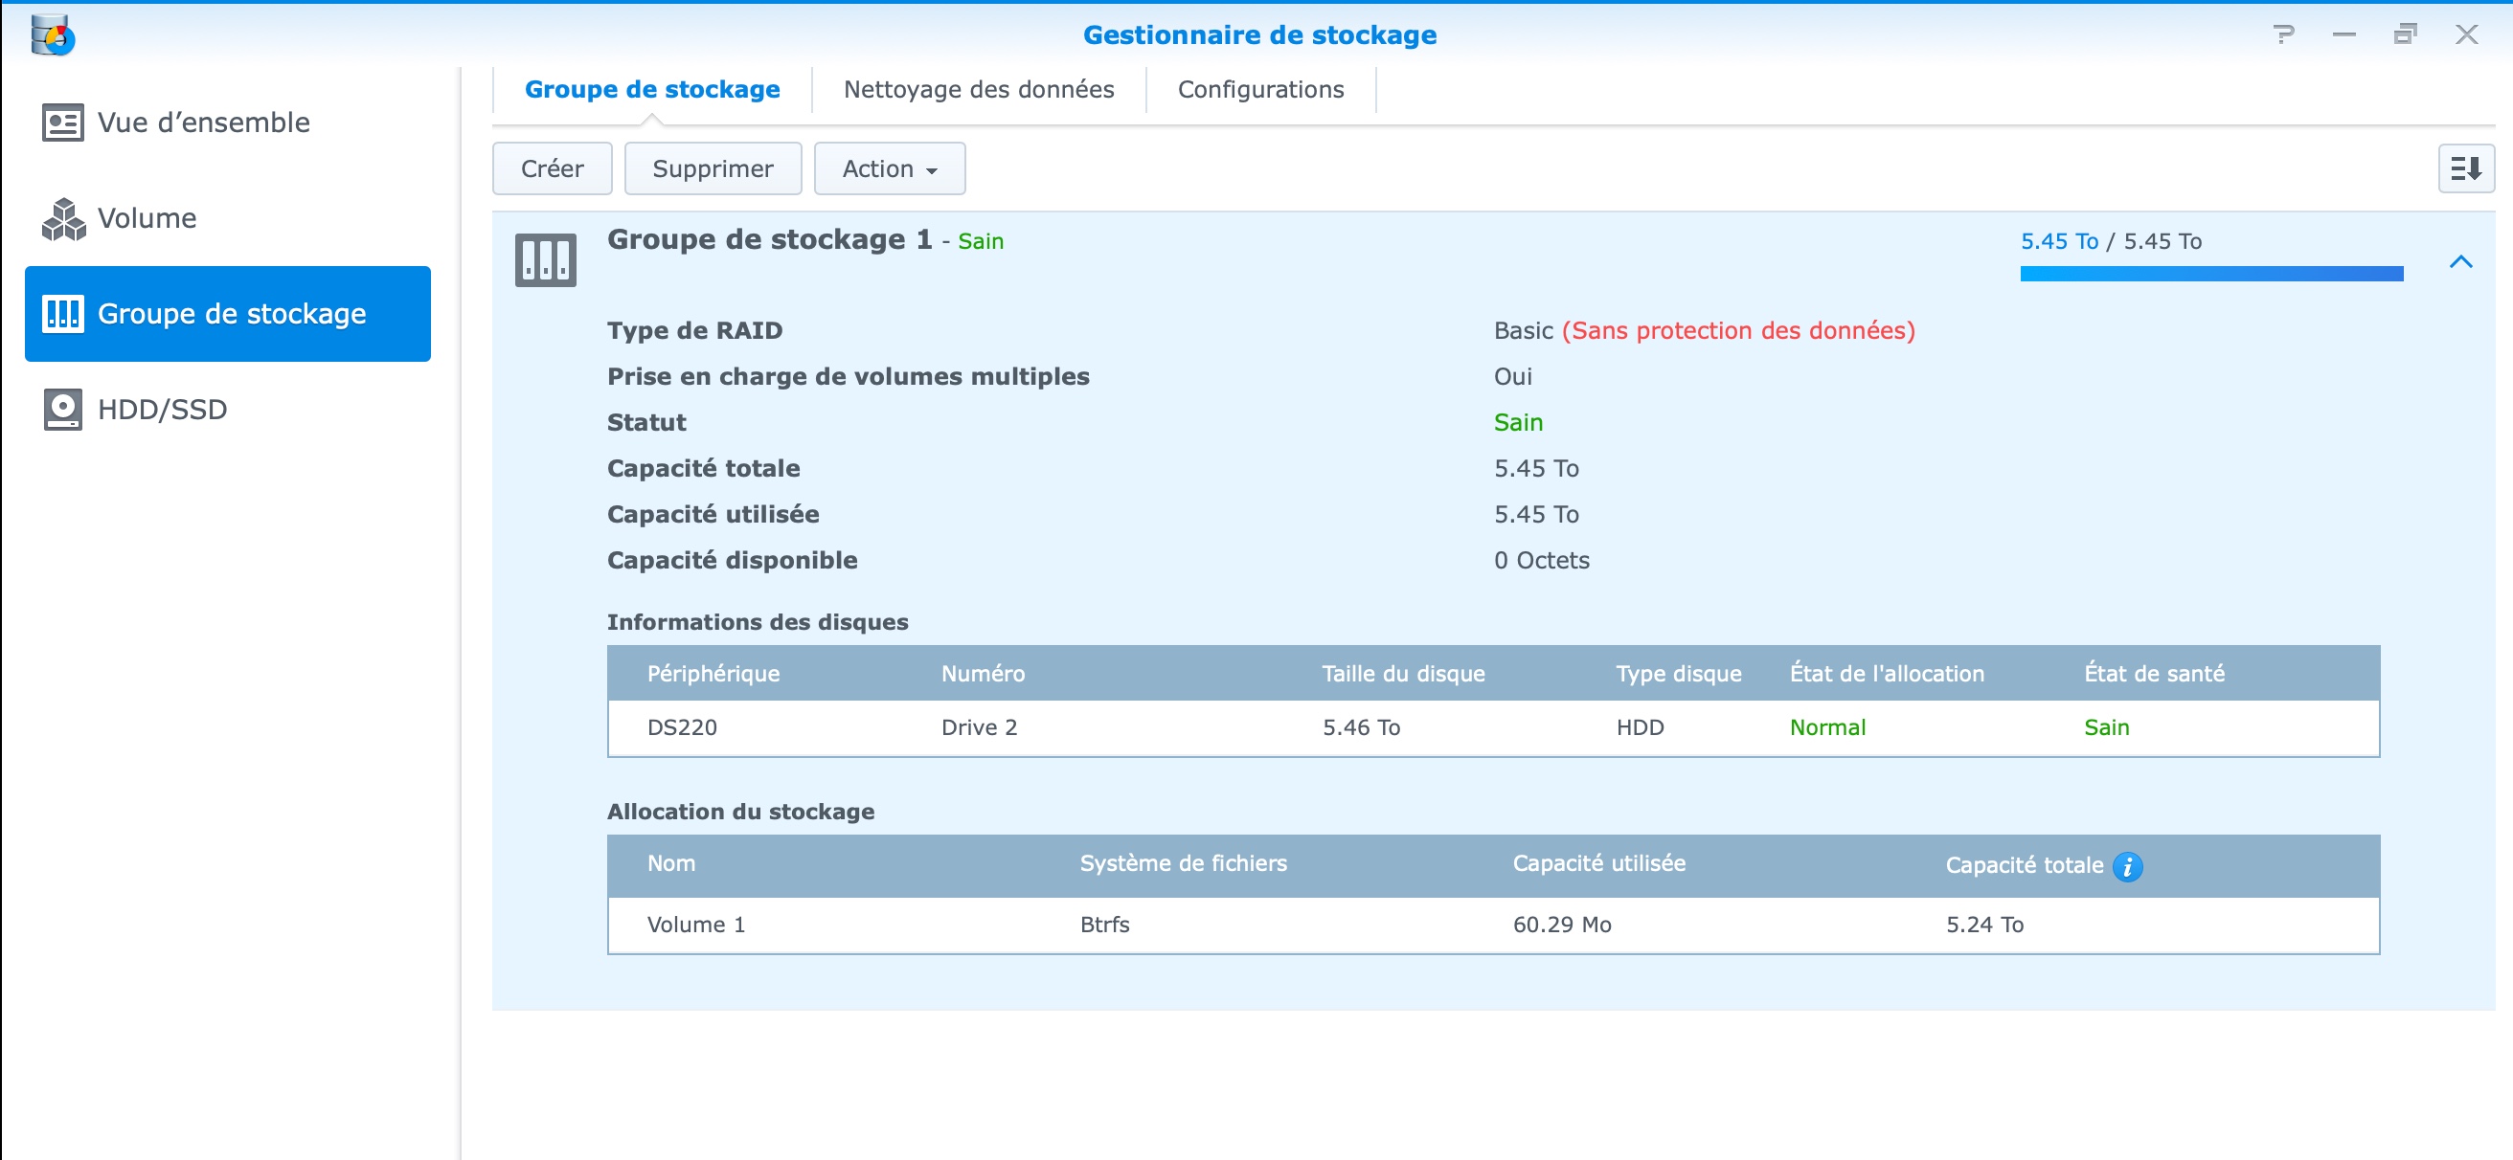The height and width of the screenshot is (1160, 2513).
Task: Select the Groupe de stockage tab
Action: click(651, 90)
